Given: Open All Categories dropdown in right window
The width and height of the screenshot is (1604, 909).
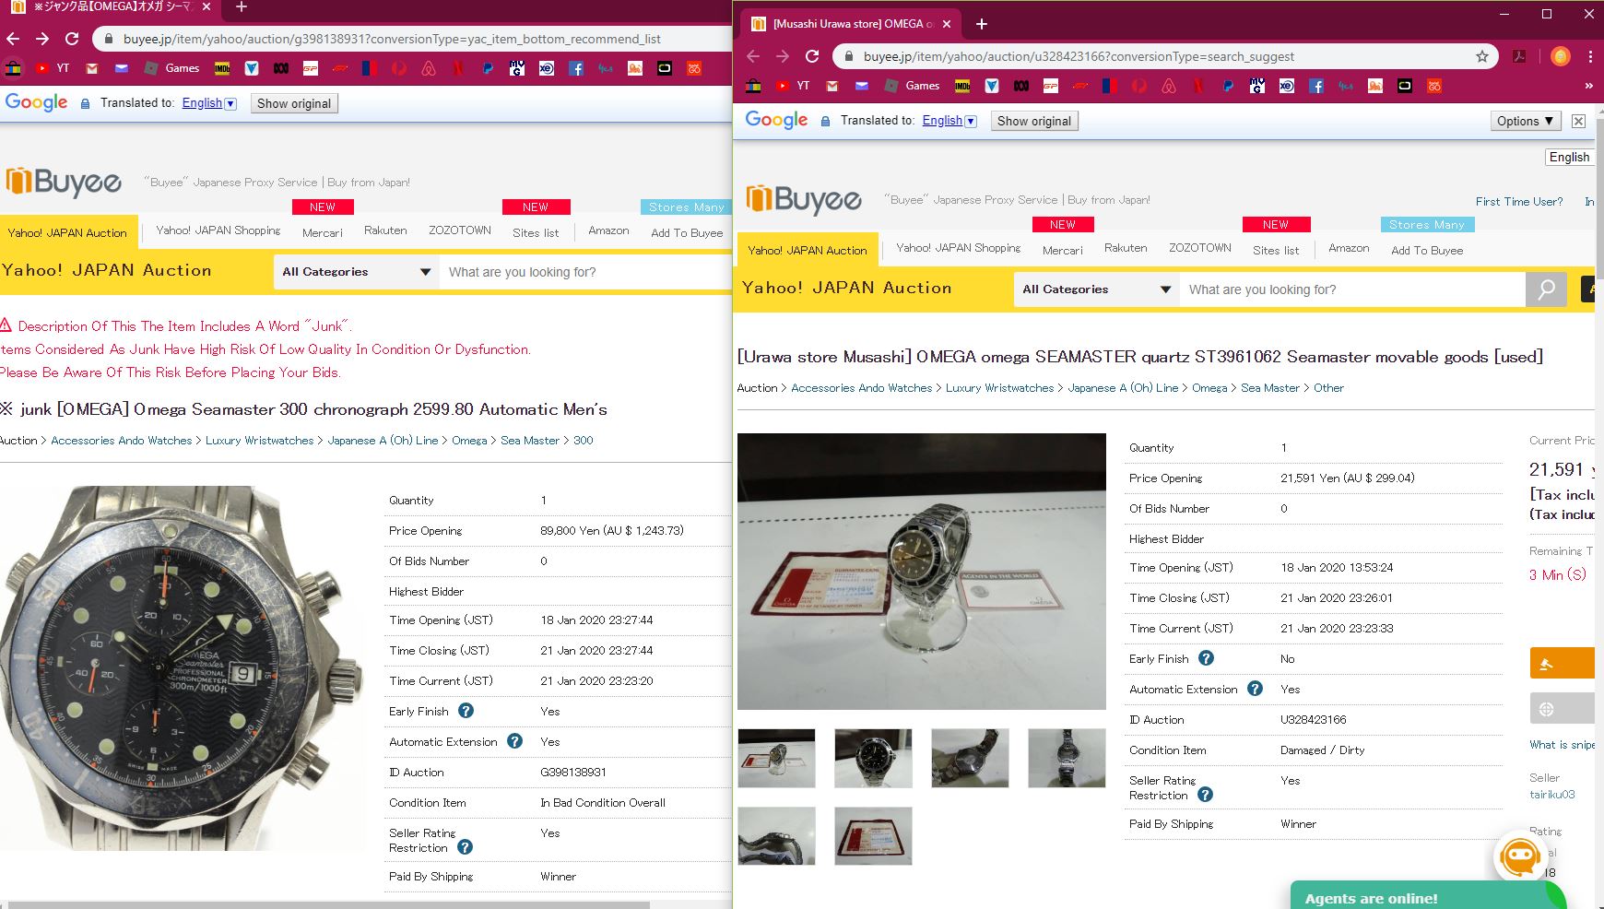Looking at the screenshot, I should point(1097,289).
